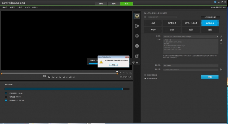Confirm the Corel VideoStudio warning dialog
Viewport: 228px width, 124px height.
(113, 65)
